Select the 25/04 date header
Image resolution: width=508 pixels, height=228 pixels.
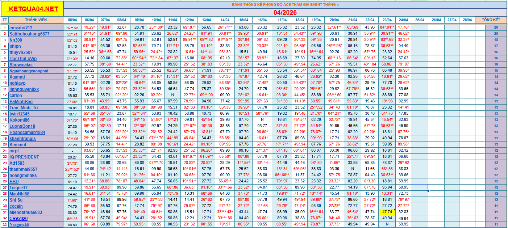coord(420,20)
